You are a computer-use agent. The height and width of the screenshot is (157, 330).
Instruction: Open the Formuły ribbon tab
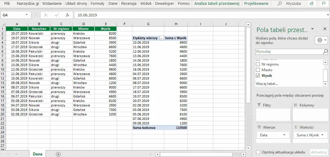click(x=97, y=4)
